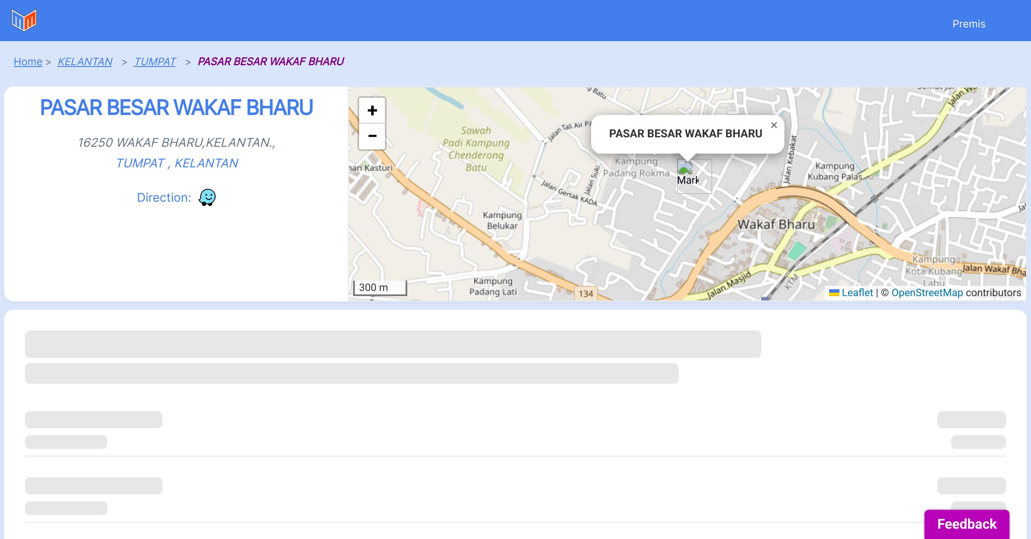The image size is (1031, 539).
Task: Open the Leaflet attribution link
Action: click(x=857, y=293)
